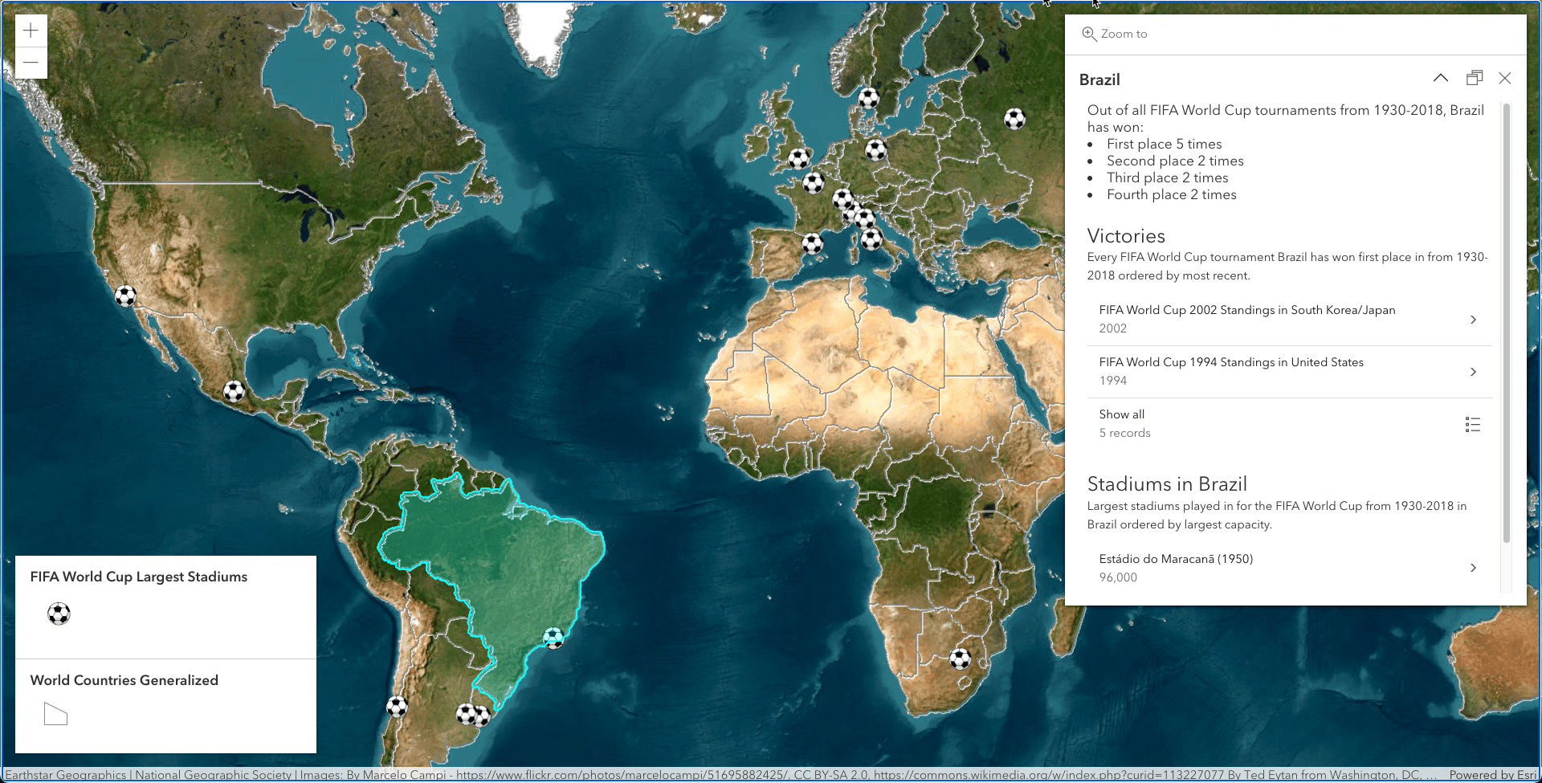Select the soccer ball marker on Brazil's coast

click(x=553, y=638)
